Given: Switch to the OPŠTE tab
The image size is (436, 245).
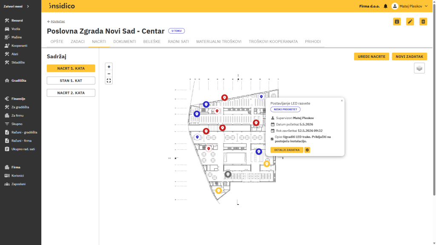Looking at the screenshot, I should [57, 42].
